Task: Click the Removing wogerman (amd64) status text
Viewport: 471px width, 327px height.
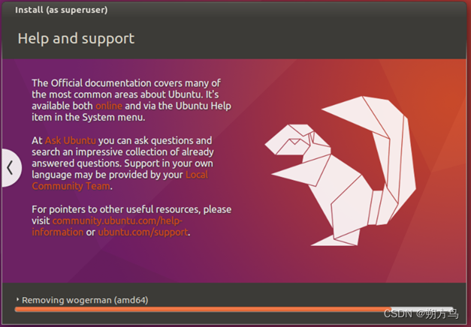Action: tap(85, 300)
